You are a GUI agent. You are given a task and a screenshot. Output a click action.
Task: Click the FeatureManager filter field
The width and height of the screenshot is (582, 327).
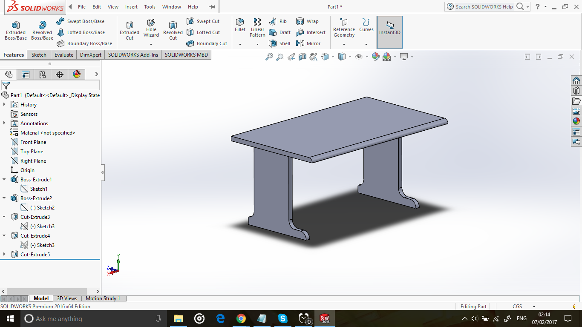pyautogui.click(x=51, y=85)
